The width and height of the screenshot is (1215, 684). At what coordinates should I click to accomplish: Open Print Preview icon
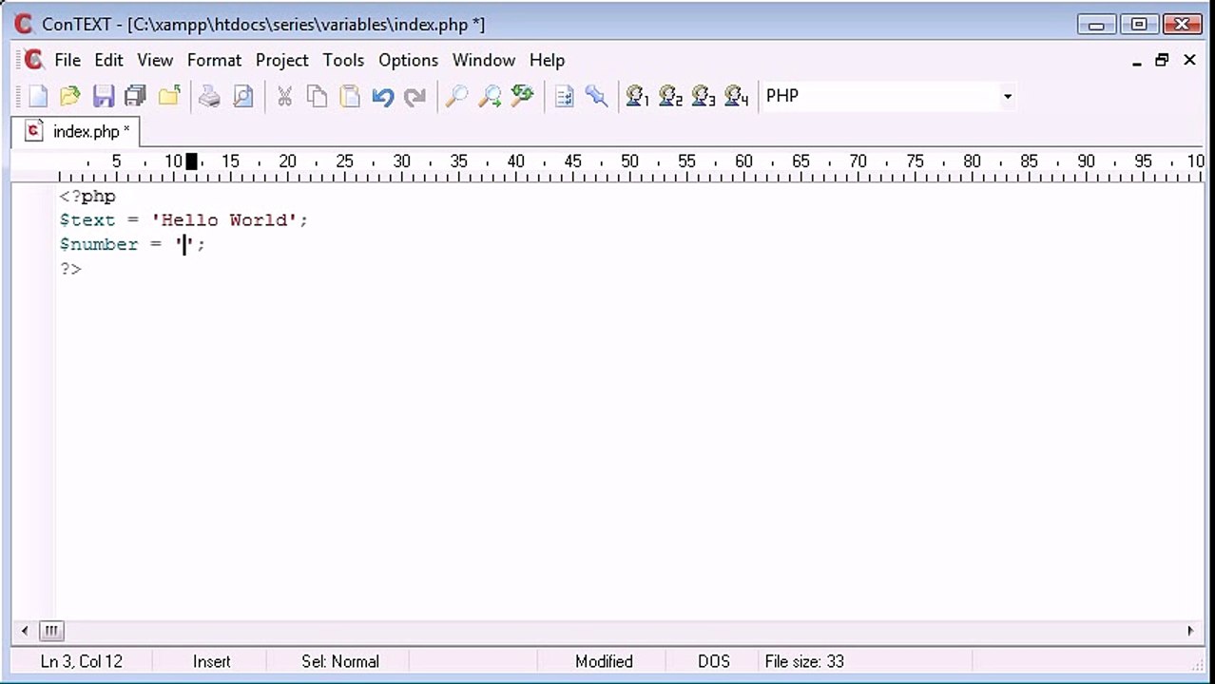coord(243,96)
